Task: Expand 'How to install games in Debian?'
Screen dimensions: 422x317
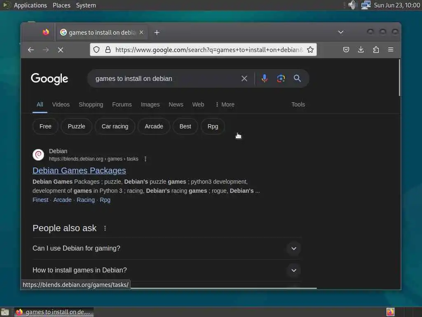Action: (166, 270)
